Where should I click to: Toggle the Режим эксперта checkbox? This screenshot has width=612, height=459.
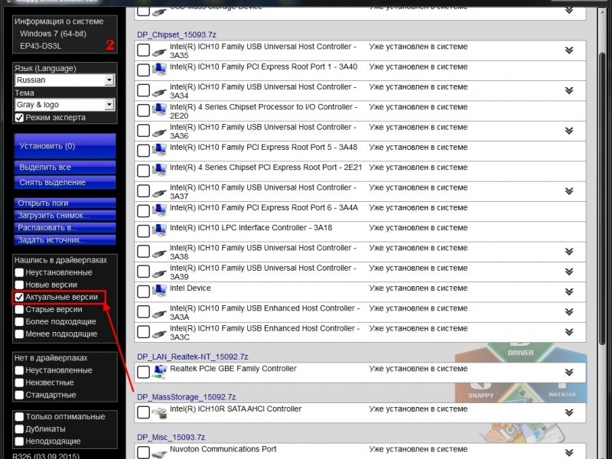point(19,118)
